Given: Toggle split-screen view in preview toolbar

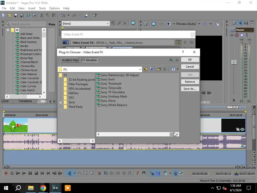Looking at the screenshot, I should click(168, 24).
